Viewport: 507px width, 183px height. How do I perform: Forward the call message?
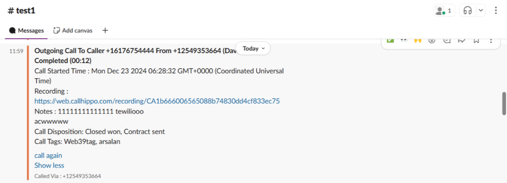461,41
